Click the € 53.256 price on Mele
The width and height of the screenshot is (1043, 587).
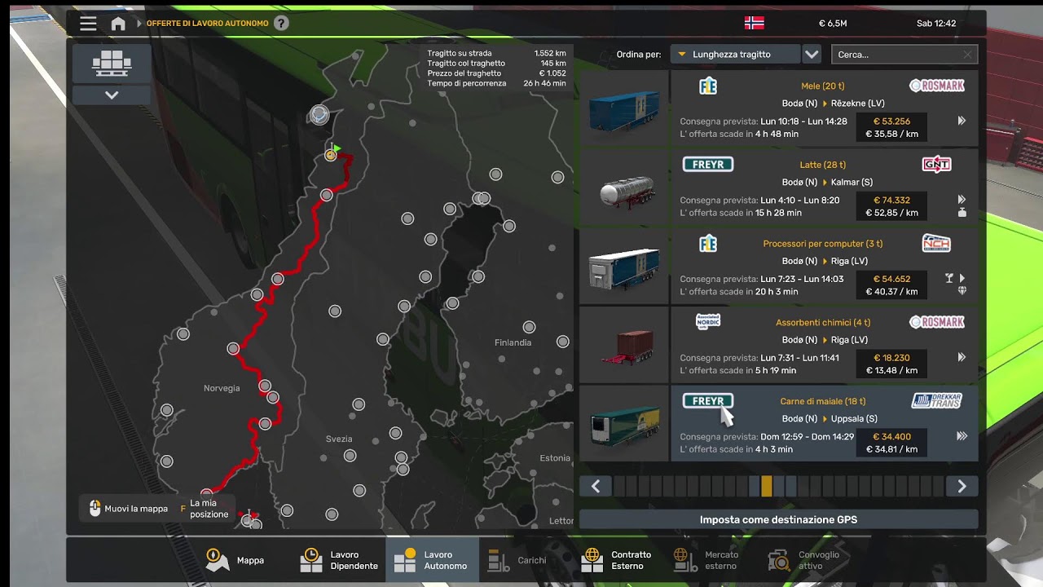pyautogui.click(x=891, y=121)
